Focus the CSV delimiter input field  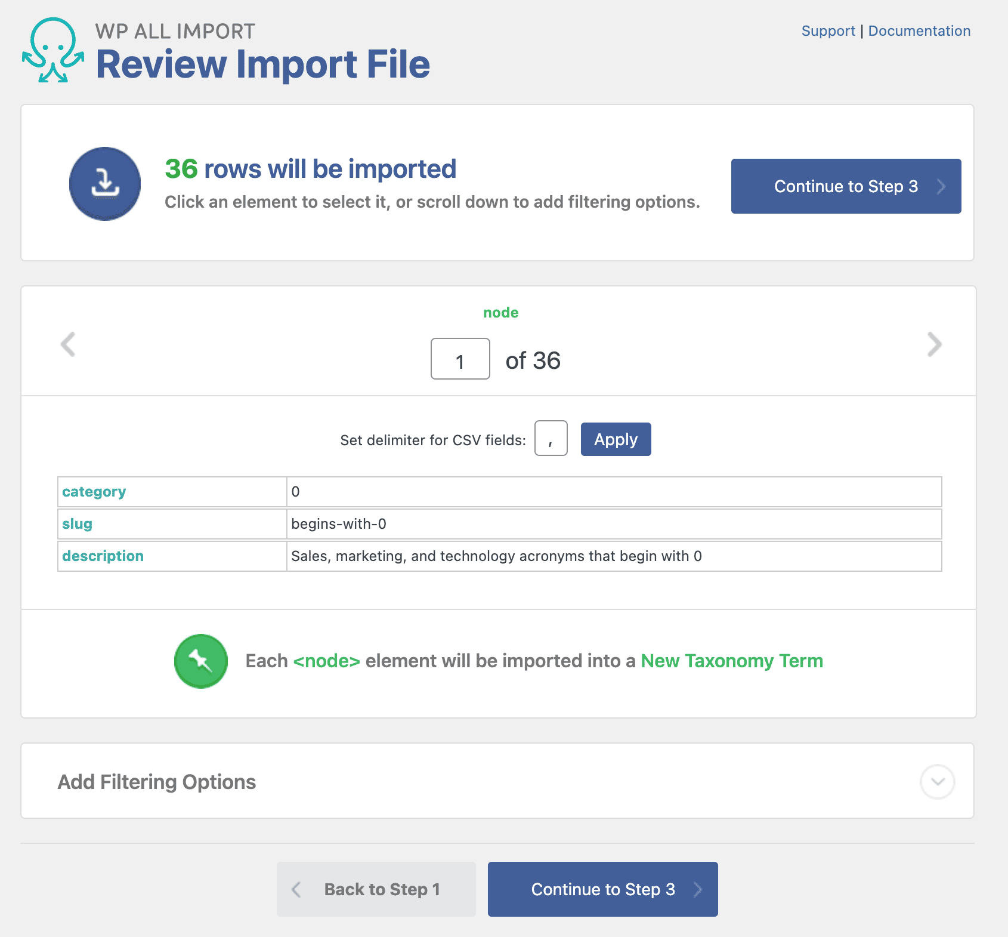point(551,439)
